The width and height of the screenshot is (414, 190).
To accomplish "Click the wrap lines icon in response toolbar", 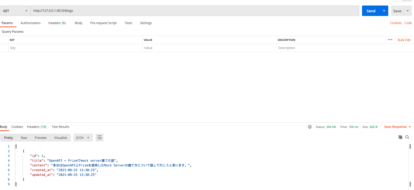I will (x=99, y=138).
